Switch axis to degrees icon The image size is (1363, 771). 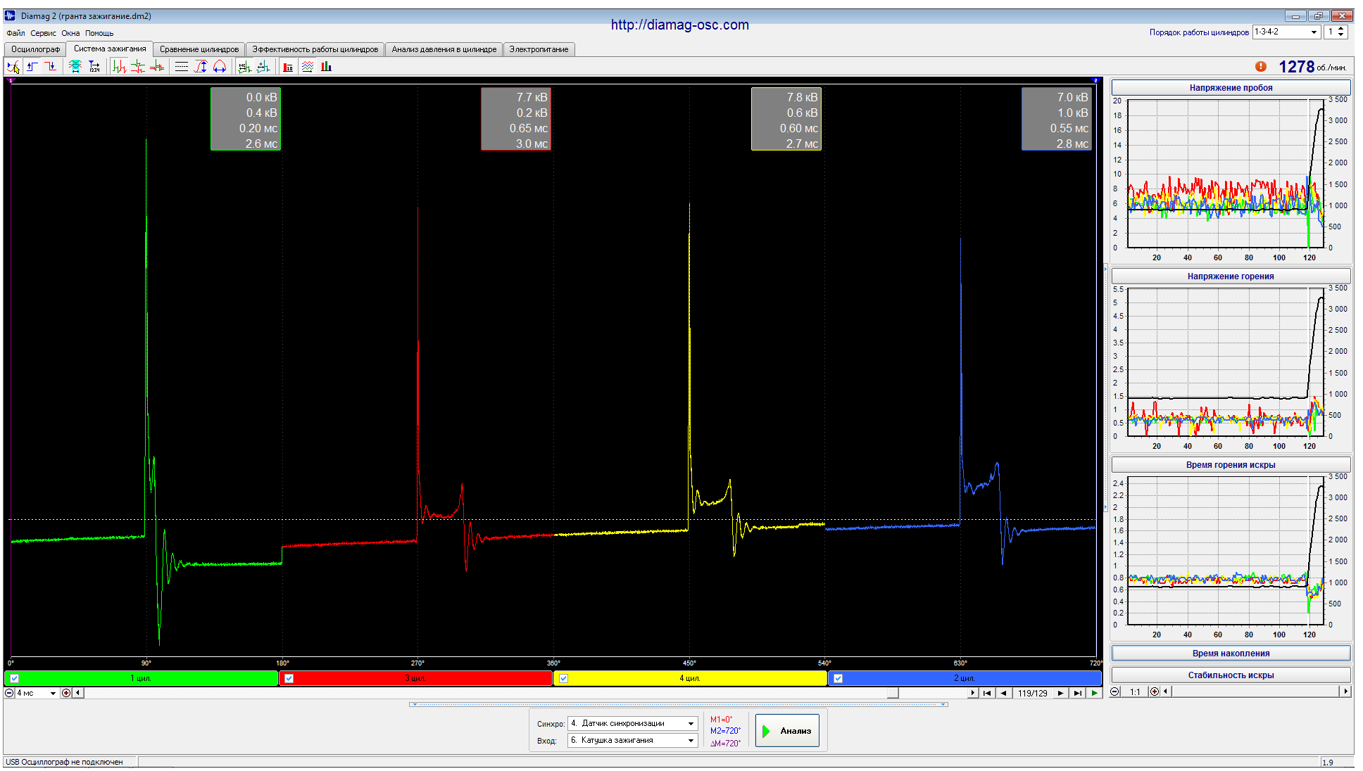coord(263,67)
